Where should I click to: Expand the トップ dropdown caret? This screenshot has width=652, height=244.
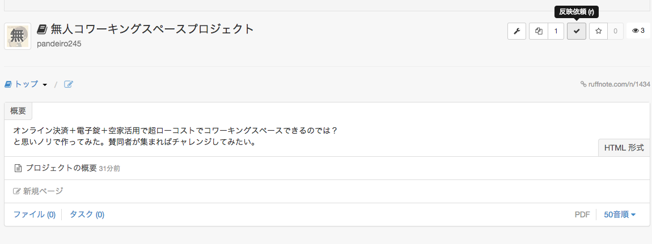click(x=45, y=85)
